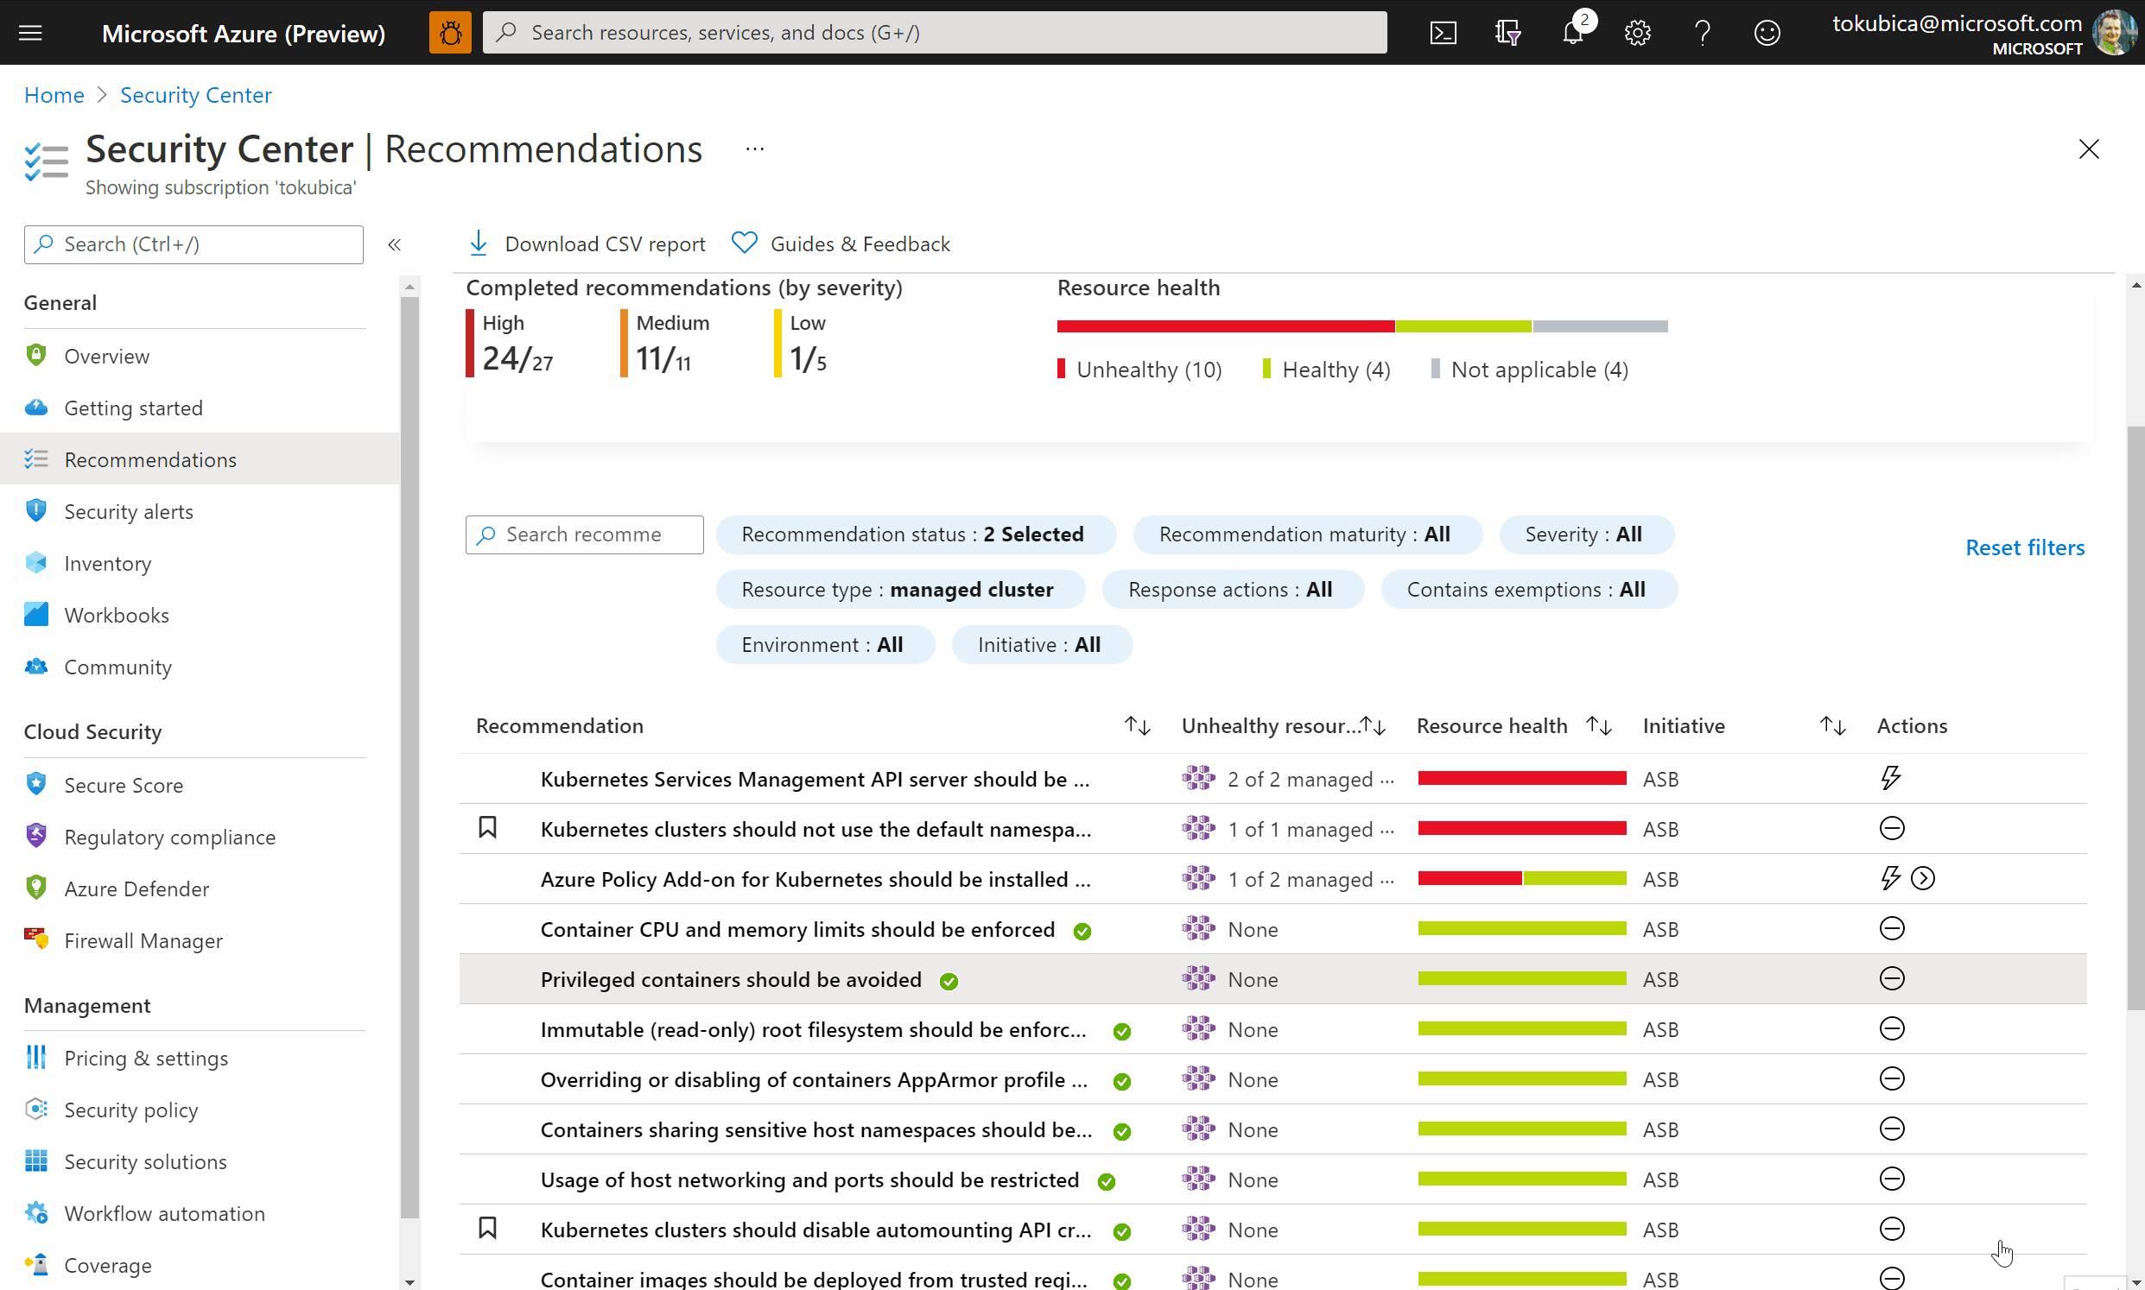Click Reset filters link
Image resolution: width=2145 pixels, height=1290 pixels.
point(2024,547)
